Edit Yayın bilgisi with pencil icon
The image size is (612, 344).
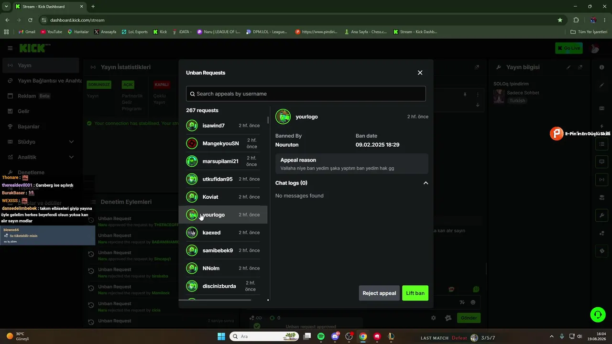pyautogui.click(x=568, y=67)
